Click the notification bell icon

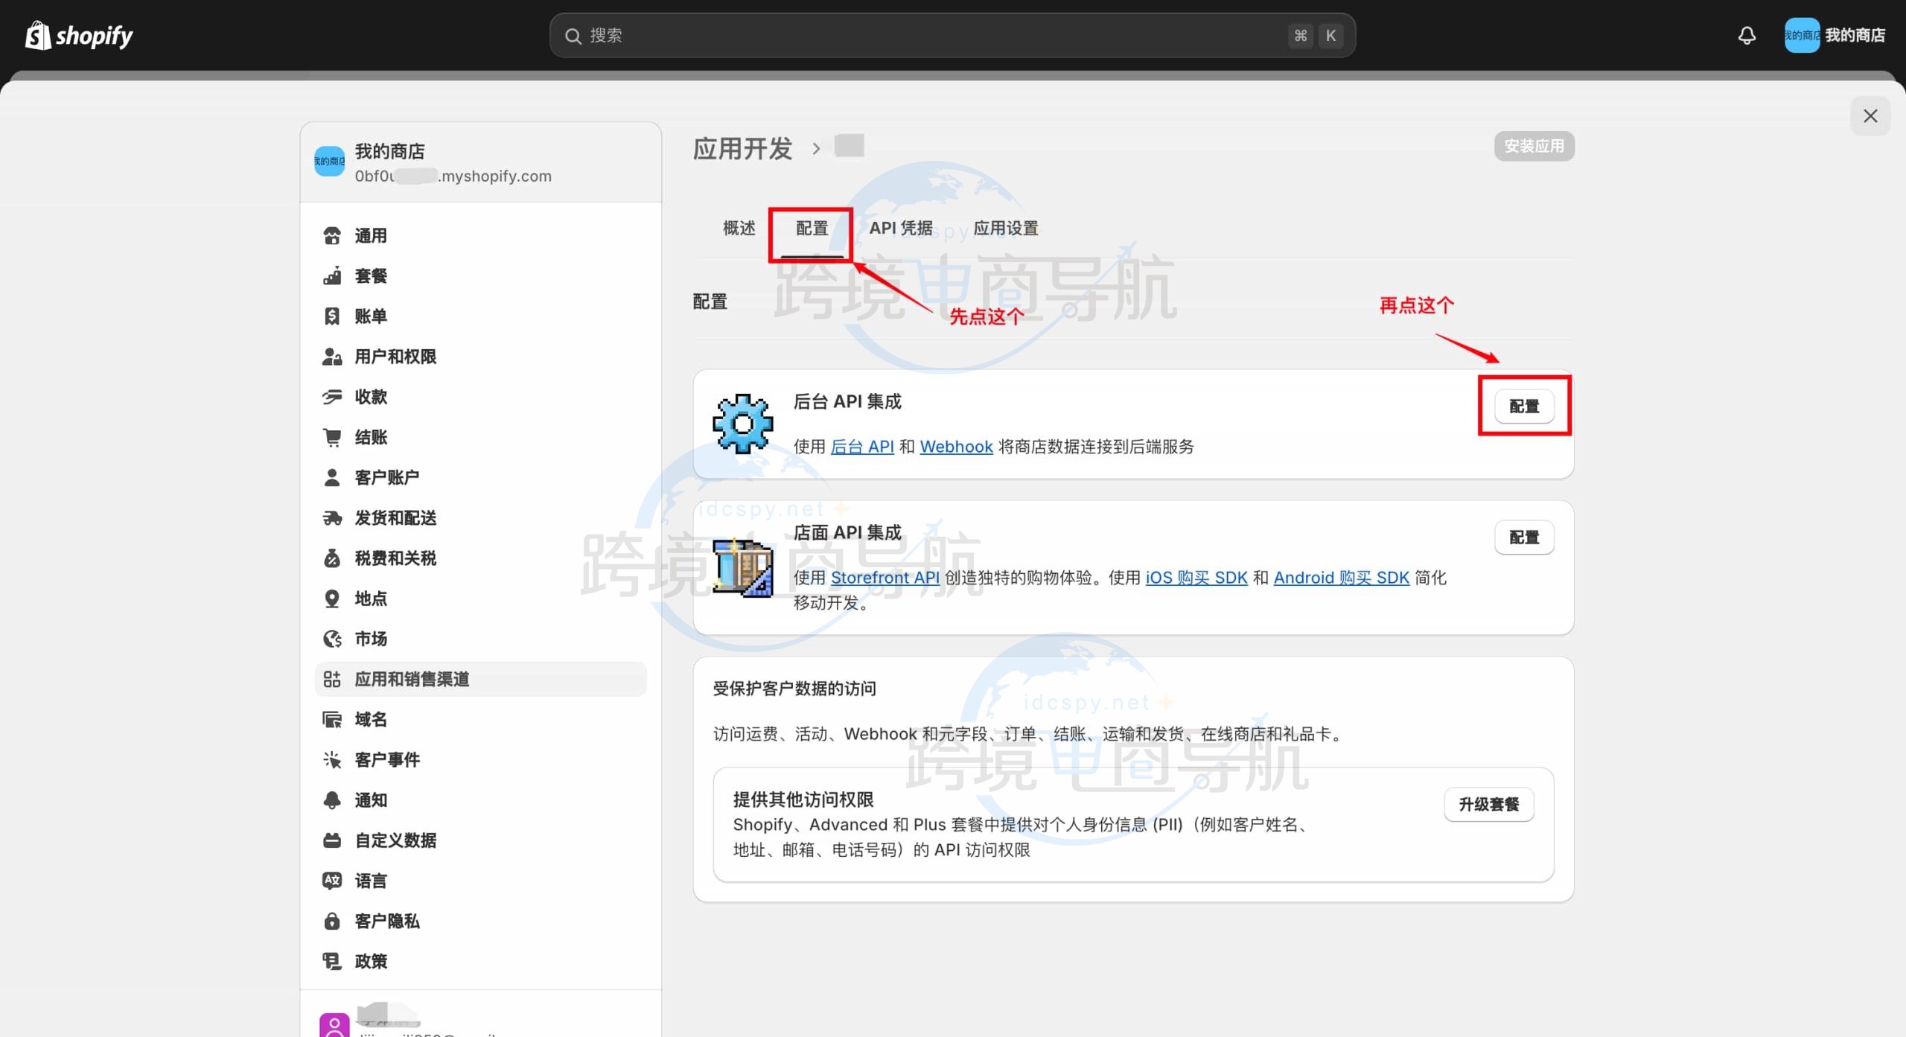tap(1747, 35)
